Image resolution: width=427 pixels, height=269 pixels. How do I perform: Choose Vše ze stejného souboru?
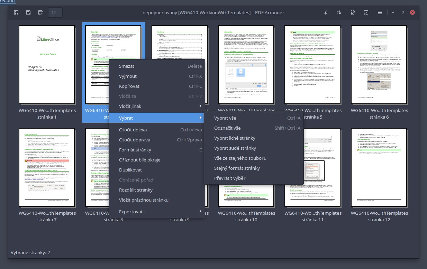254,158
